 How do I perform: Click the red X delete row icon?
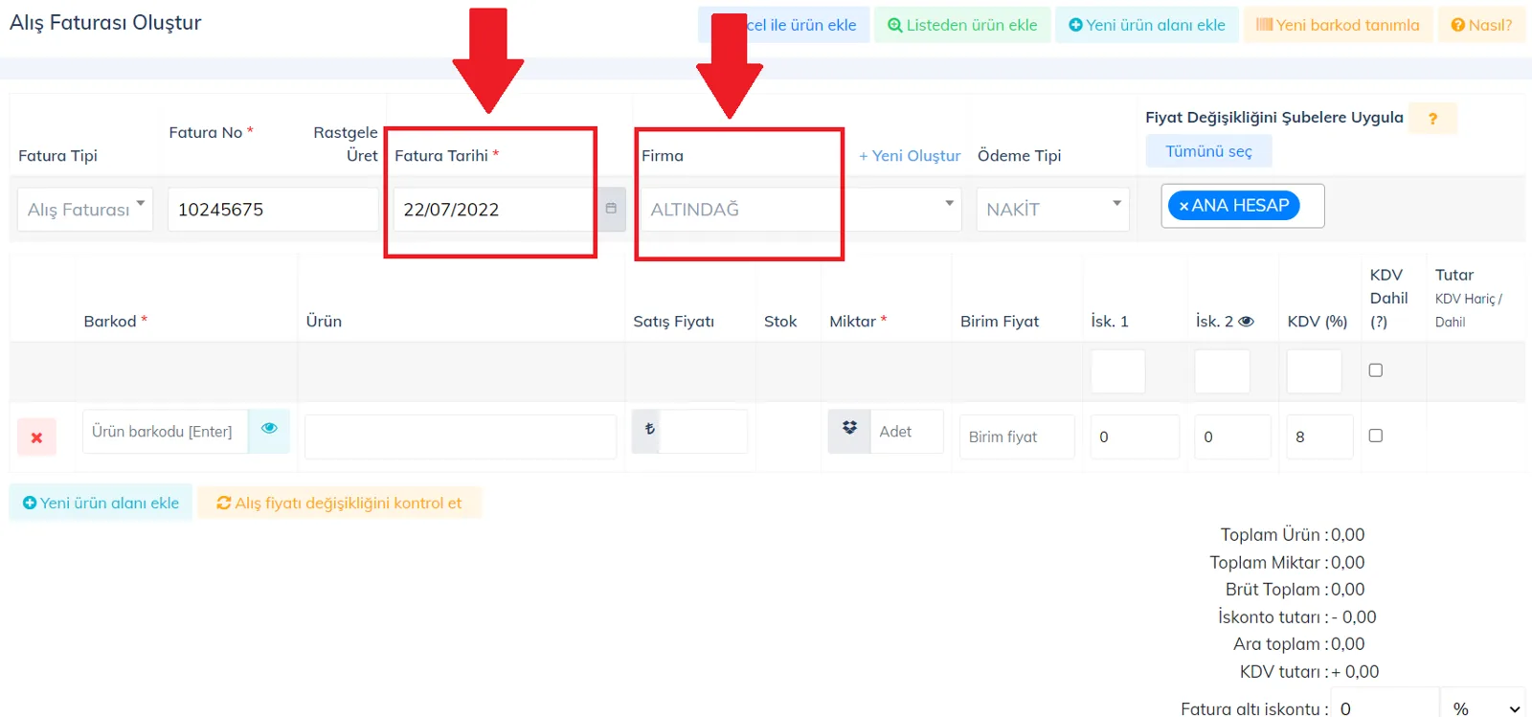(36, 437)
